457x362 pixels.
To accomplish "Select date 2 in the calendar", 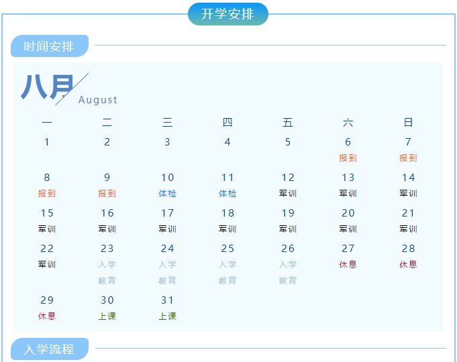I will (107, 142).
